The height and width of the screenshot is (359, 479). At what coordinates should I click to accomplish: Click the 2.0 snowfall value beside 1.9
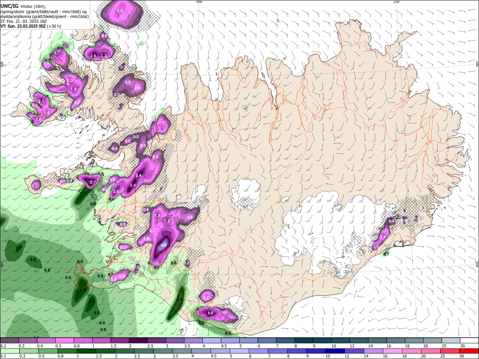point(167,221)
